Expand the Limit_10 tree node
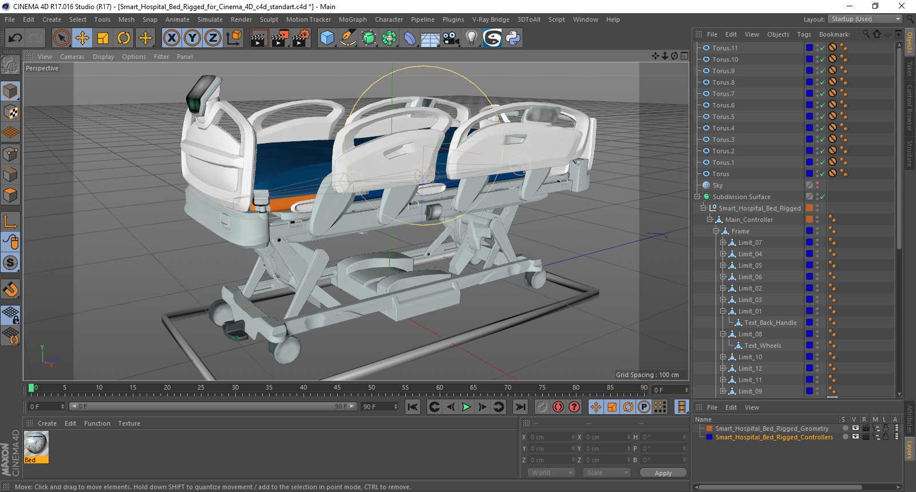This screenshot has width=916, height=492. pos(722,357)
